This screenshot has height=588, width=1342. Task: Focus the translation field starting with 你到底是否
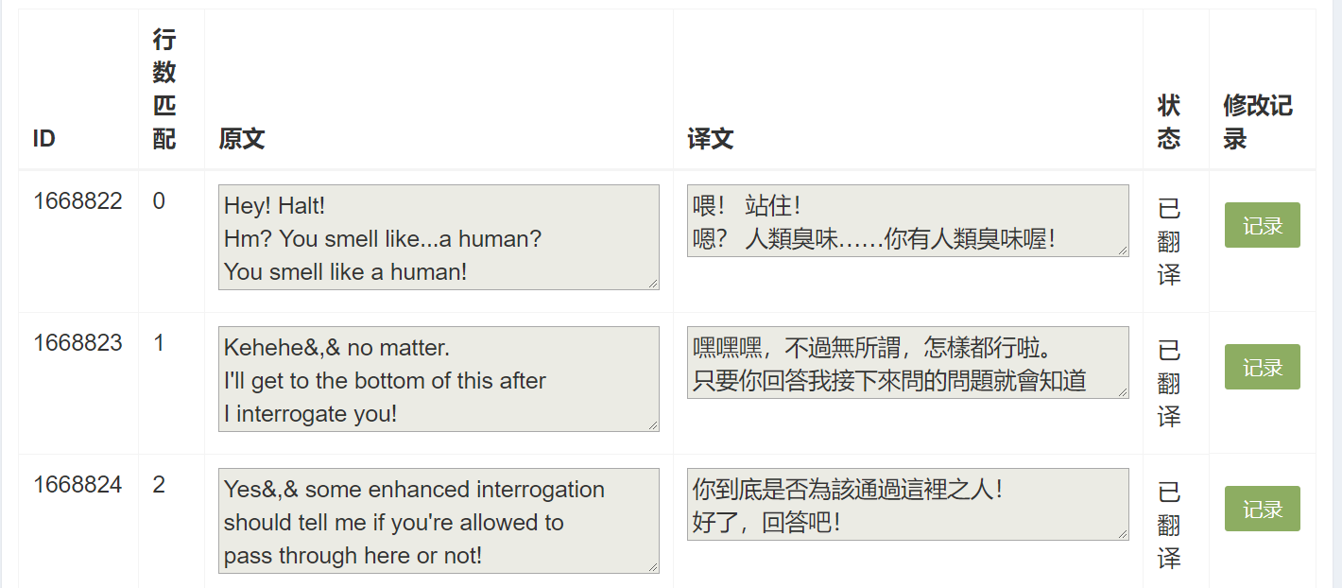pyautogui.click(x=907, y=504)
